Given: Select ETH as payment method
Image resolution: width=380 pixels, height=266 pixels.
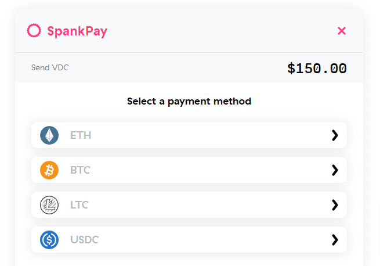Looking at the screenshot, I should tap(81, 135).
